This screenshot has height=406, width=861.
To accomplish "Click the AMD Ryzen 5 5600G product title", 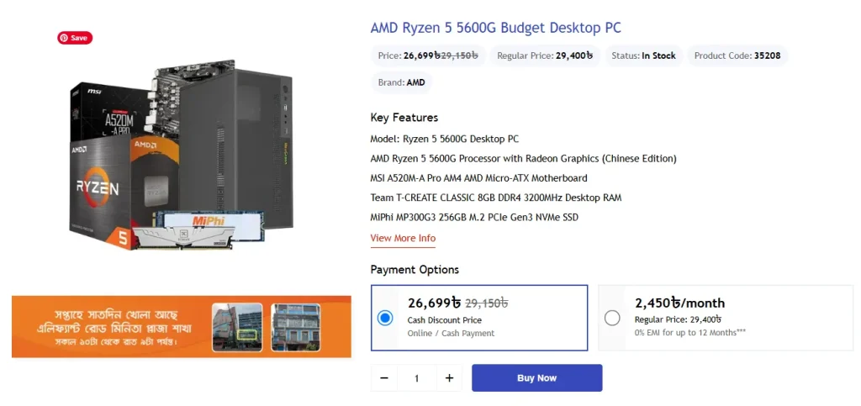I will pyautogui.click(x=496, y=28).
